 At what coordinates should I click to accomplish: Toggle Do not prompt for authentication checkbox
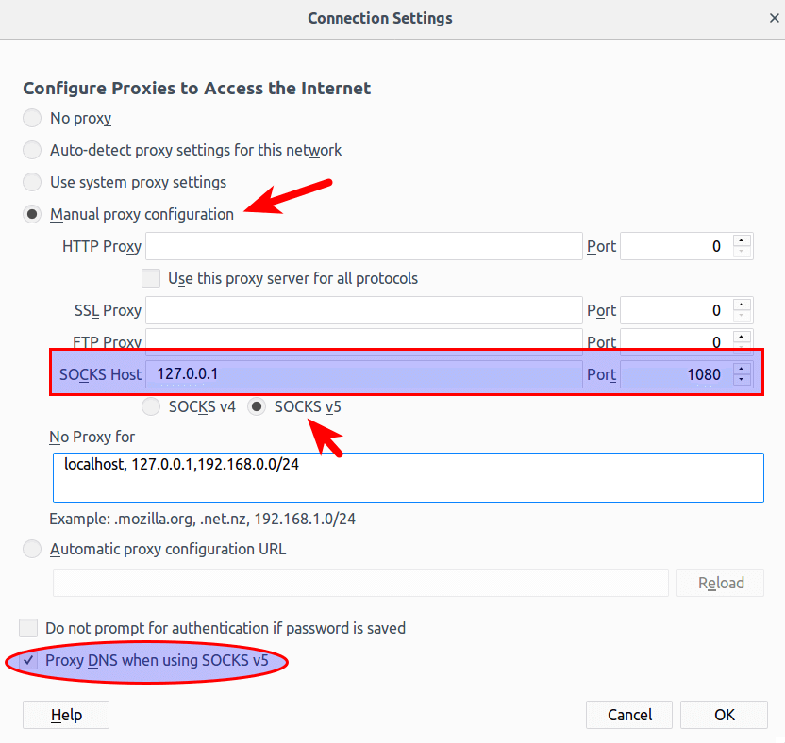pyautogui.click(x=29, y=628)
